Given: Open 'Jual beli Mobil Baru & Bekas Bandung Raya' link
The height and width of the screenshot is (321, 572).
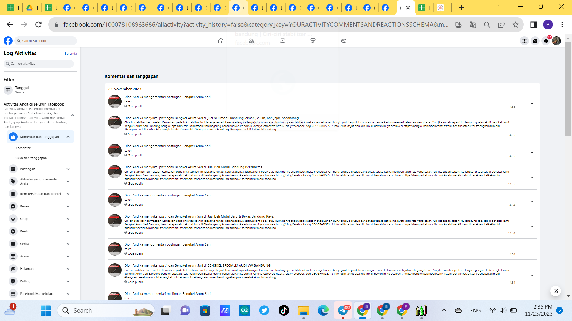Looking at the screenshot, I should [240, 216].
